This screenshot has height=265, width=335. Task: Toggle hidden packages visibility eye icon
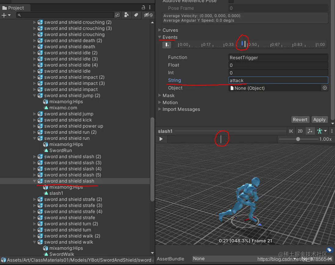[x=148, y=15]
